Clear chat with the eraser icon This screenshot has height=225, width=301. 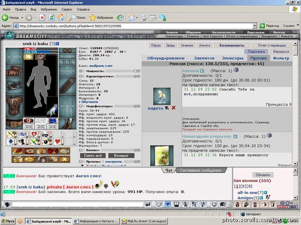[x=159, y=204]
